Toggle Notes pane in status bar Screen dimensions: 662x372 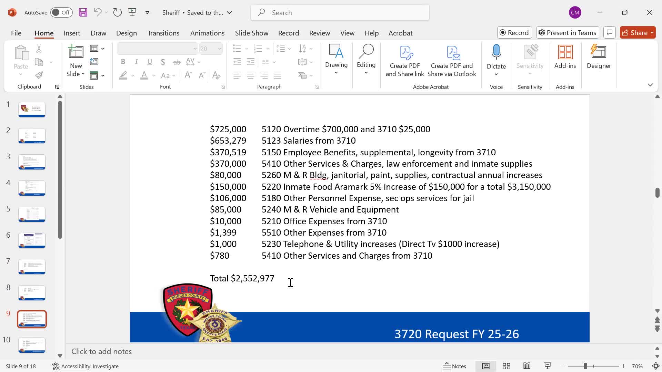[x=454, y=366]
